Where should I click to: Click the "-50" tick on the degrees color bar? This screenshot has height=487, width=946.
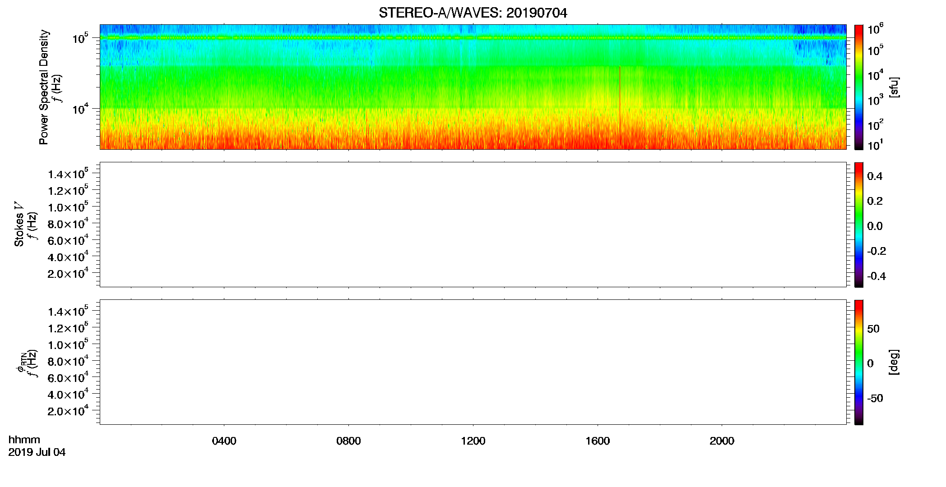tap(875, 398)
